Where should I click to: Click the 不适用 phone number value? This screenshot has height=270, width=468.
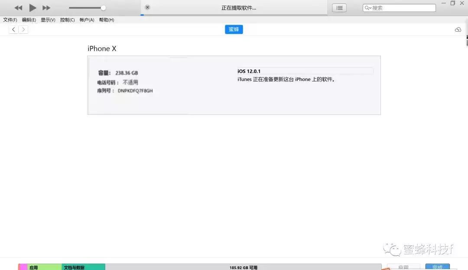tap(130, 82)
